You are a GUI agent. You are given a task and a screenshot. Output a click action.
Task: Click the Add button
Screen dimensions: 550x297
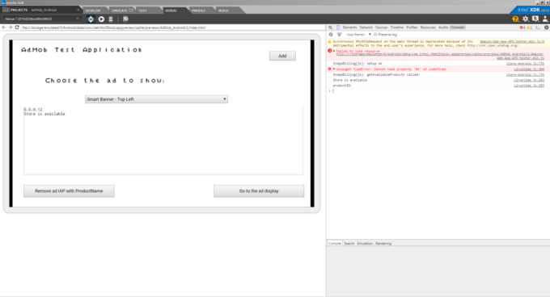[x=282, y=56]
